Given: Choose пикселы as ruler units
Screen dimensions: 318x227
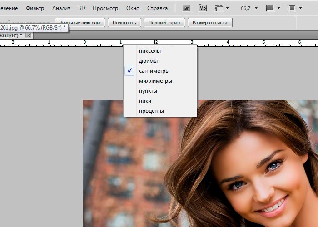Looking at the screenshot, I should pos(149,51).
